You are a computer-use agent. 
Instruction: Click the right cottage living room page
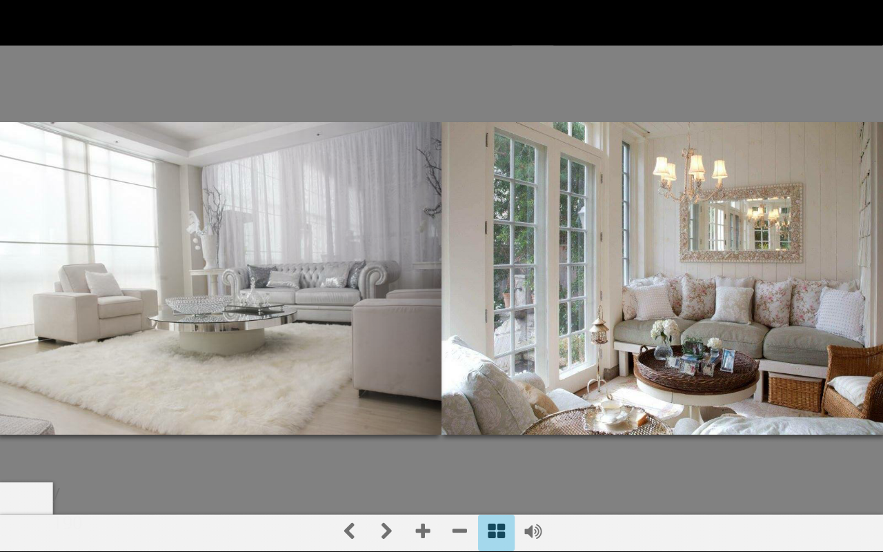pyautogui.click(x=662, y=276)
